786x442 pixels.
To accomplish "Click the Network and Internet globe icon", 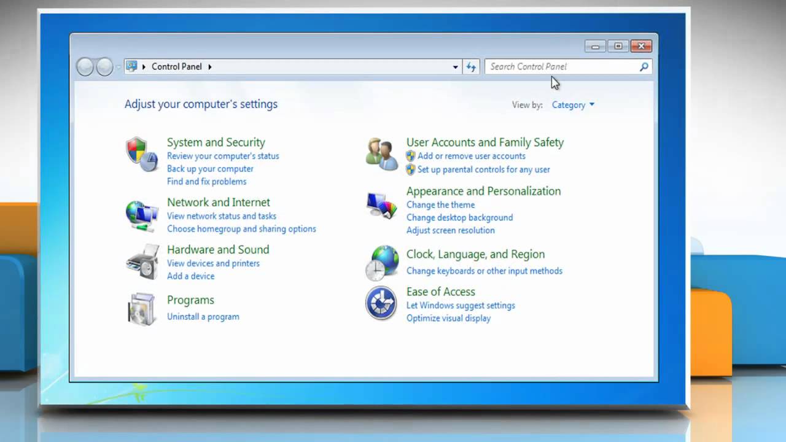I will (x=142, y=216).
